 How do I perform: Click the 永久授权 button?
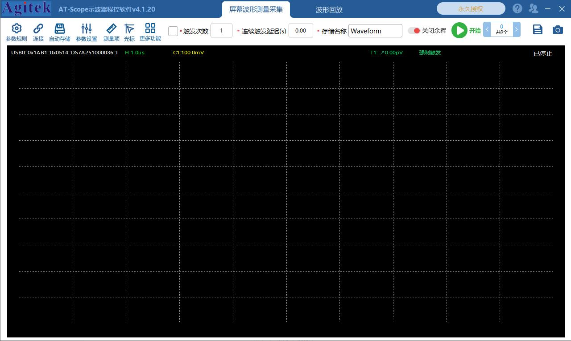[x=471, y=8]
